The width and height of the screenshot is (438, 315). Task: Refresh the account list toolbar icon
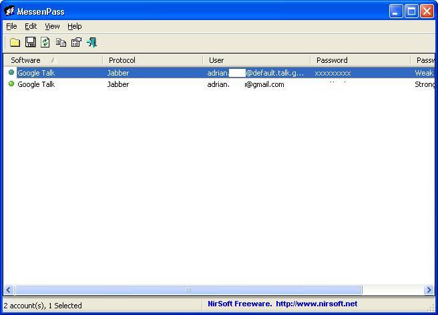click(45, 43)
